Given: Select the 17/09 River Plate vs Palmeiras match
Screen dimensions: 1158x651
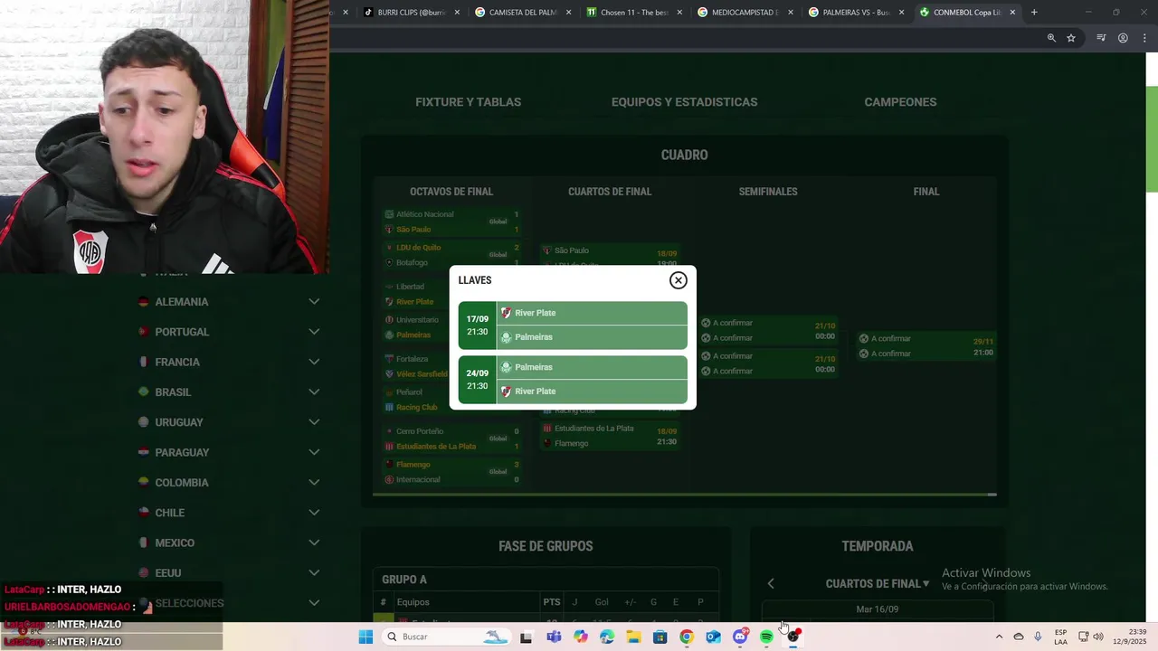Looking at the screenshot, I should coord(573,325).
